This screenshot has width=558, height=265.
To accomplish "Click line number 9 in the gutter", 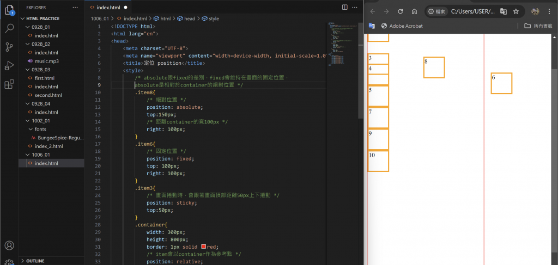I will pyautogui.click(x=99, y=85).
